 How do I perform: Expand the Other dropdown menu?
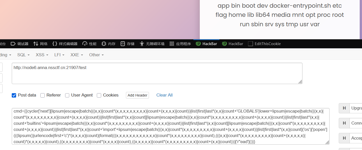(96, 55)
